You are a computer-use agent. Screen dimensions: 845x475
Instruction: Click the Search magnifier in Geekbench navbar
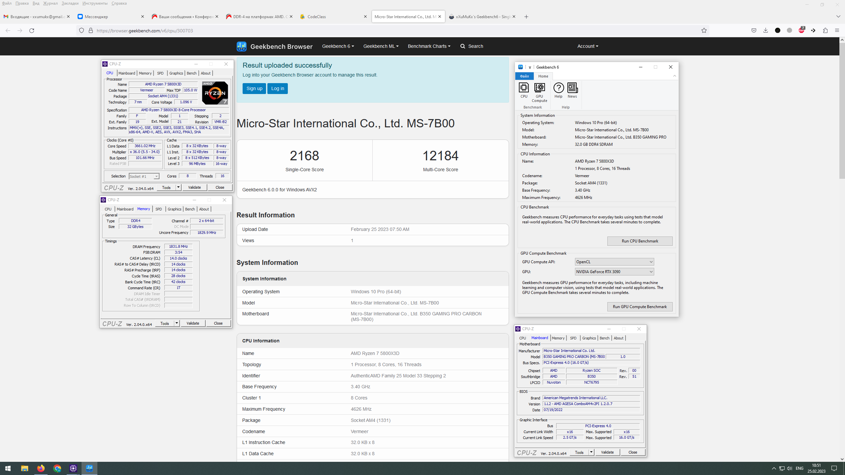[x=463, y=46]
